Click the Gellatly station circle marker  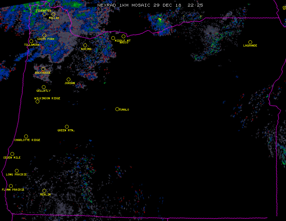pos(44,87)
